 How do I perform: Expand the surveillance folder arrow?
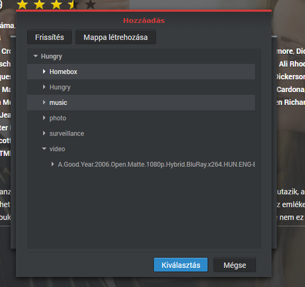click(44, 133)
